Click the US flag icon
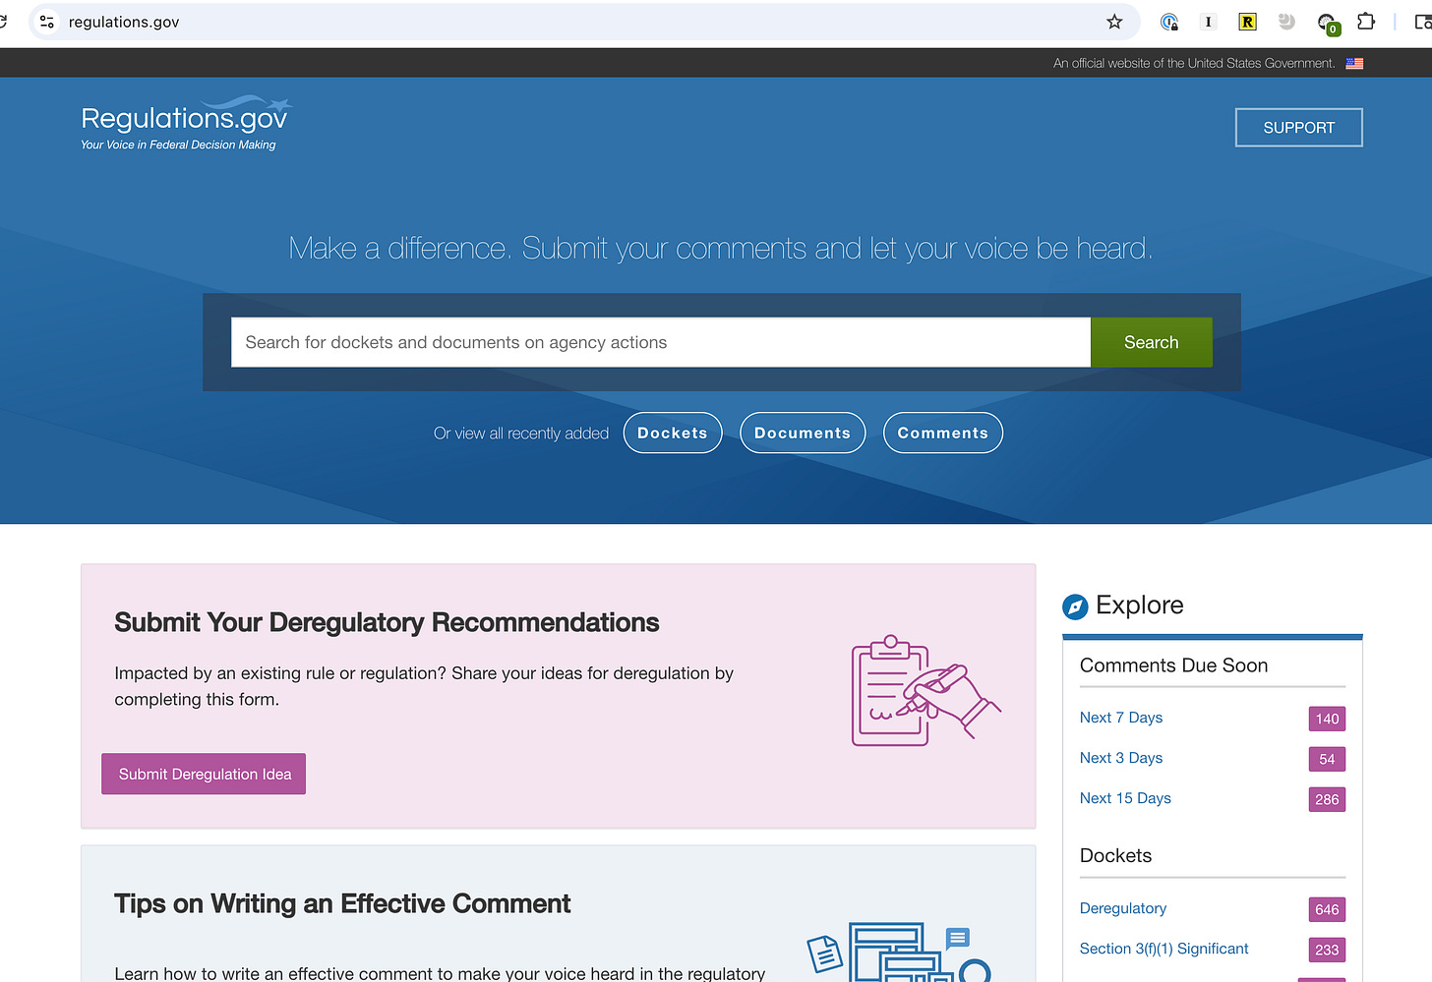 [1354, 63]
